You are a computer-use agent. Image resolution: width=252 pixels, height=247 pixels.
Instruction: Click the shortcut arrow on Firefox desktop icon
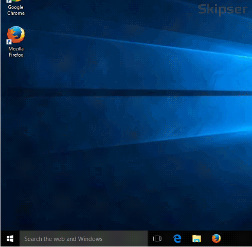[9, 42]
